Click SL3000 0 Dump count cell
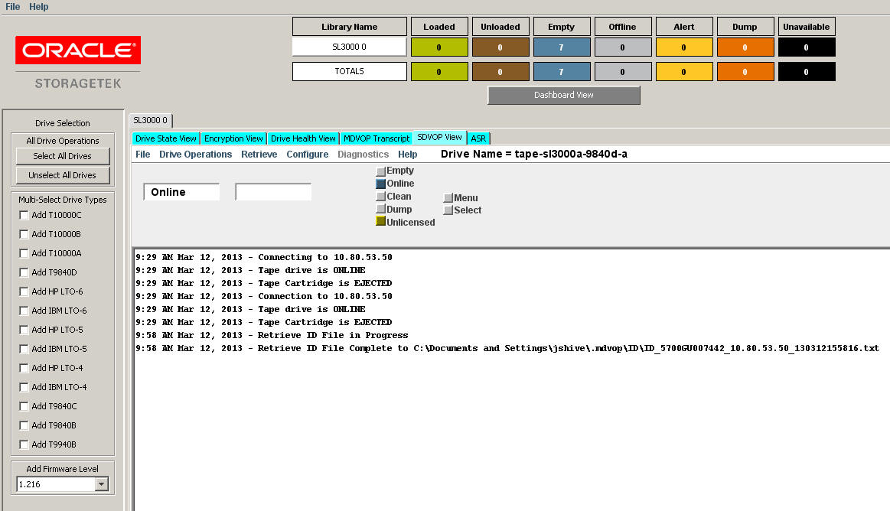 pyautogui.click(x=745, y=47)
